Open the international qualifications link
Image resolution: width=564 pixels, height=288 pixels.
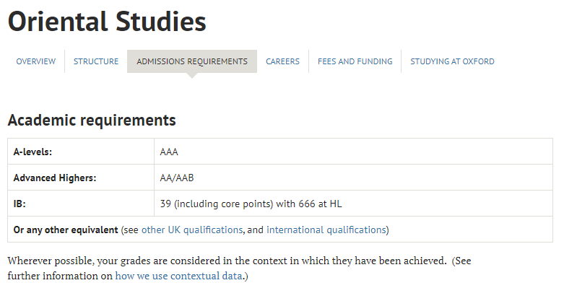click(x=326, y=230)
